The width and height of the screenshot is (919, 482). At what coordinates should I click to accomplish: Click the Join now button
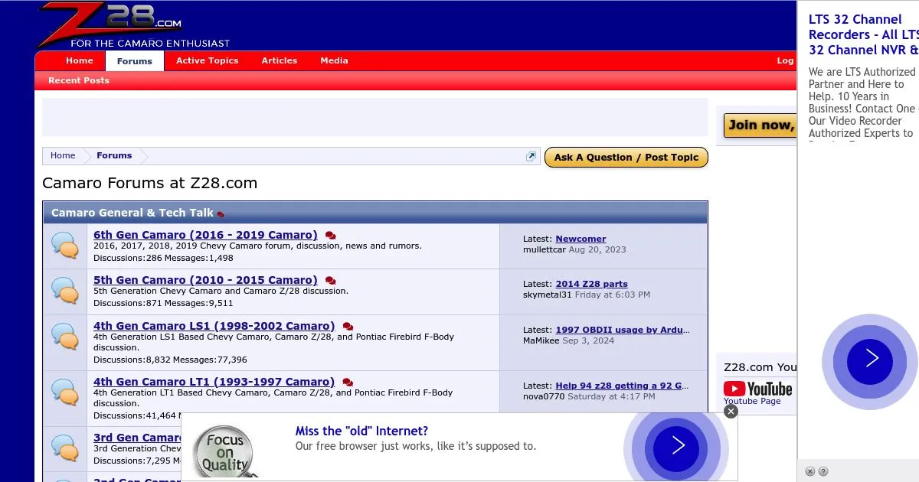tap(760, 125)
